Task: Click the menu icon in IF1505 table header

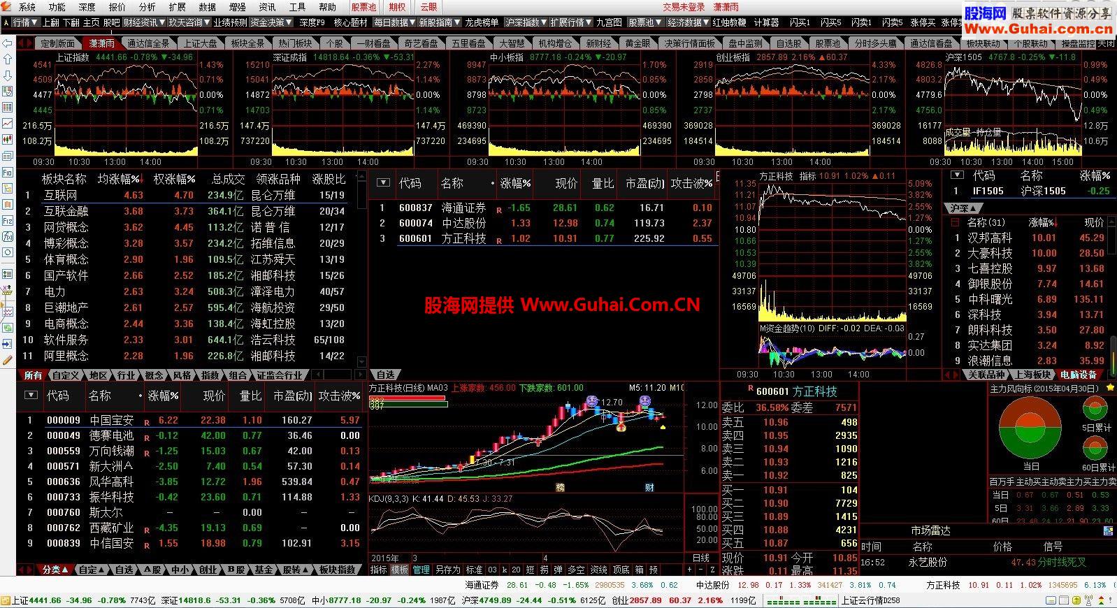Action: coord(957,175)
